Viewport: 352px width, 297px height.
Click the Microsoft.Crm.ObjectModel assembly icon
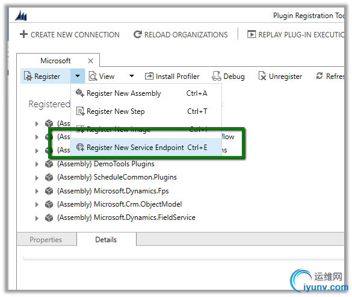(x=49, y=204)
